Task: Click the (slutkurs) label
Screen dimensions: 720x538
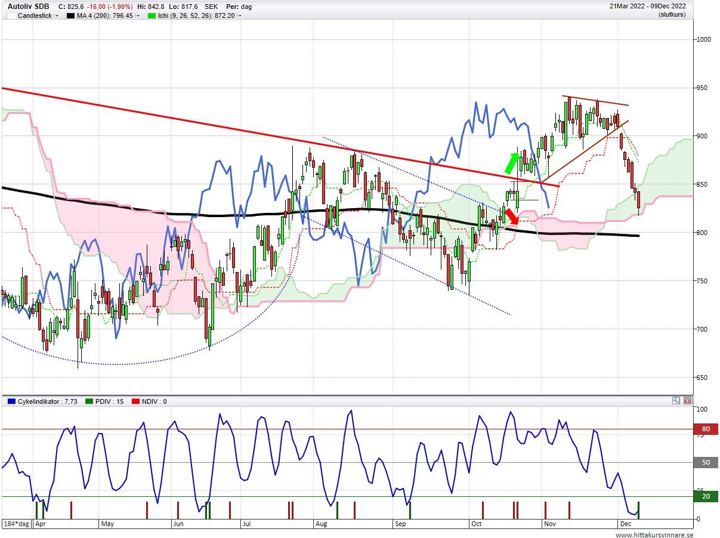Action: click(672, 16)
